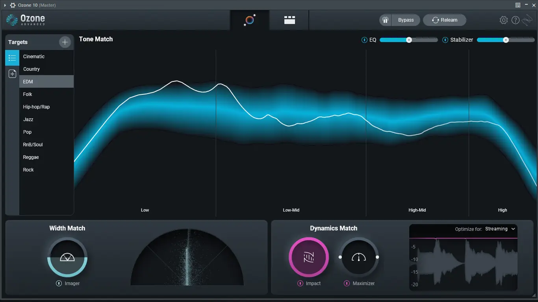Click the iZotope signature icon top right
This screenshot has height=302, width=538.
click(528, 20)
